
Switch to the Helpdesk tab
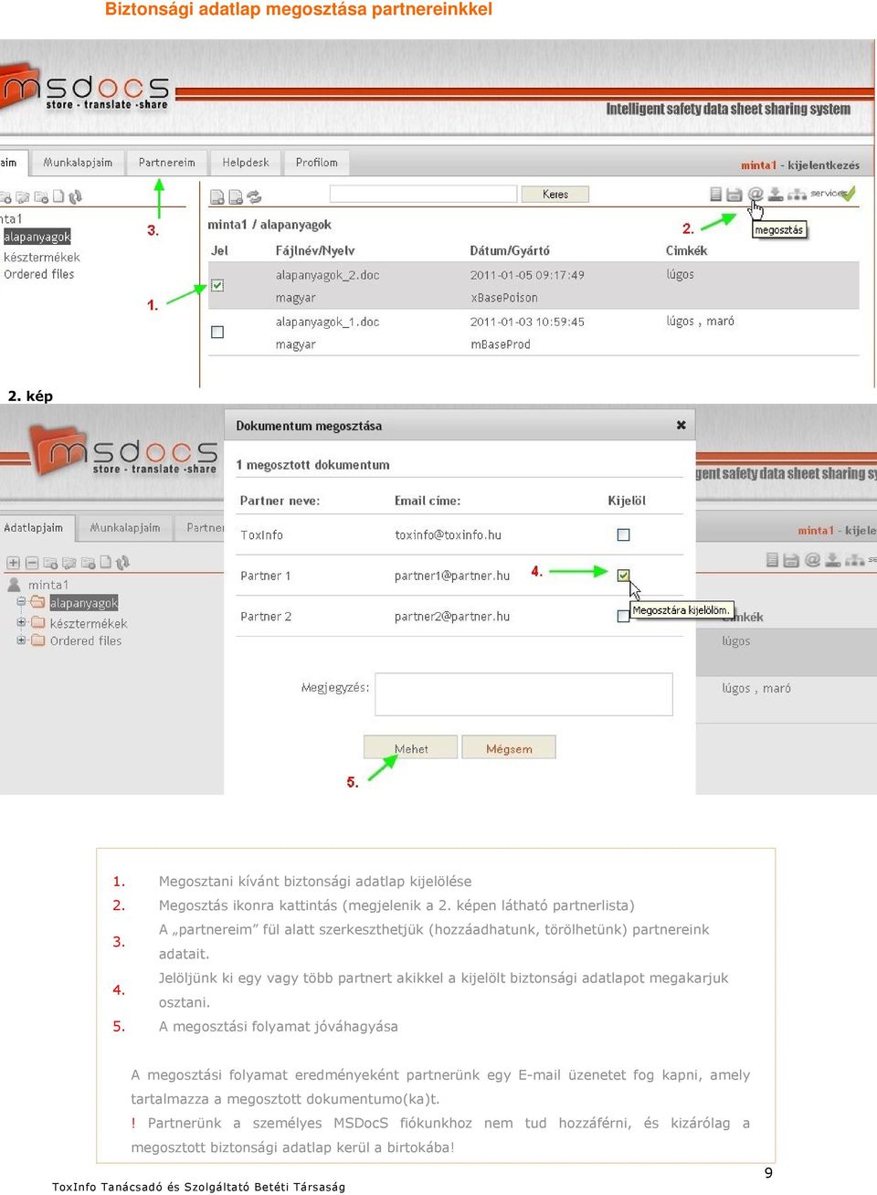coord(246,163)
